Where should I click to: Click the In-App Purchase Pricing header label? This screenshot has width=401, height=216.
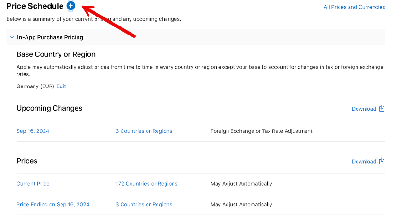click(x=50, y=37)
